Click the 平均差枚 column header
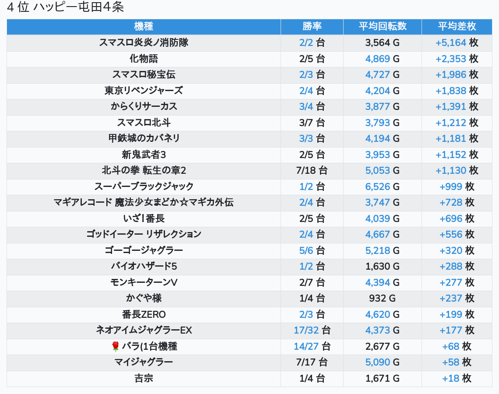Image resolution: width=499 pixels, height=394 pixels. [x=457, y=26]
